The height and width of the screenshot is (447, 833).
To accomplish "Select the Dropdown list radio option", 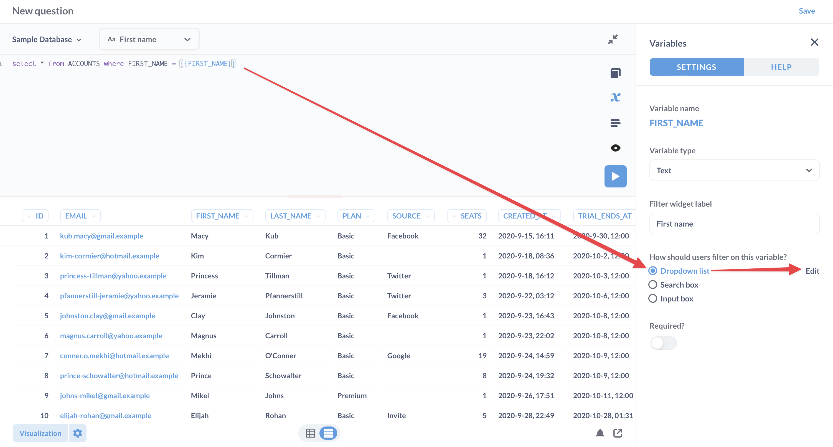I will click(652, 270).
